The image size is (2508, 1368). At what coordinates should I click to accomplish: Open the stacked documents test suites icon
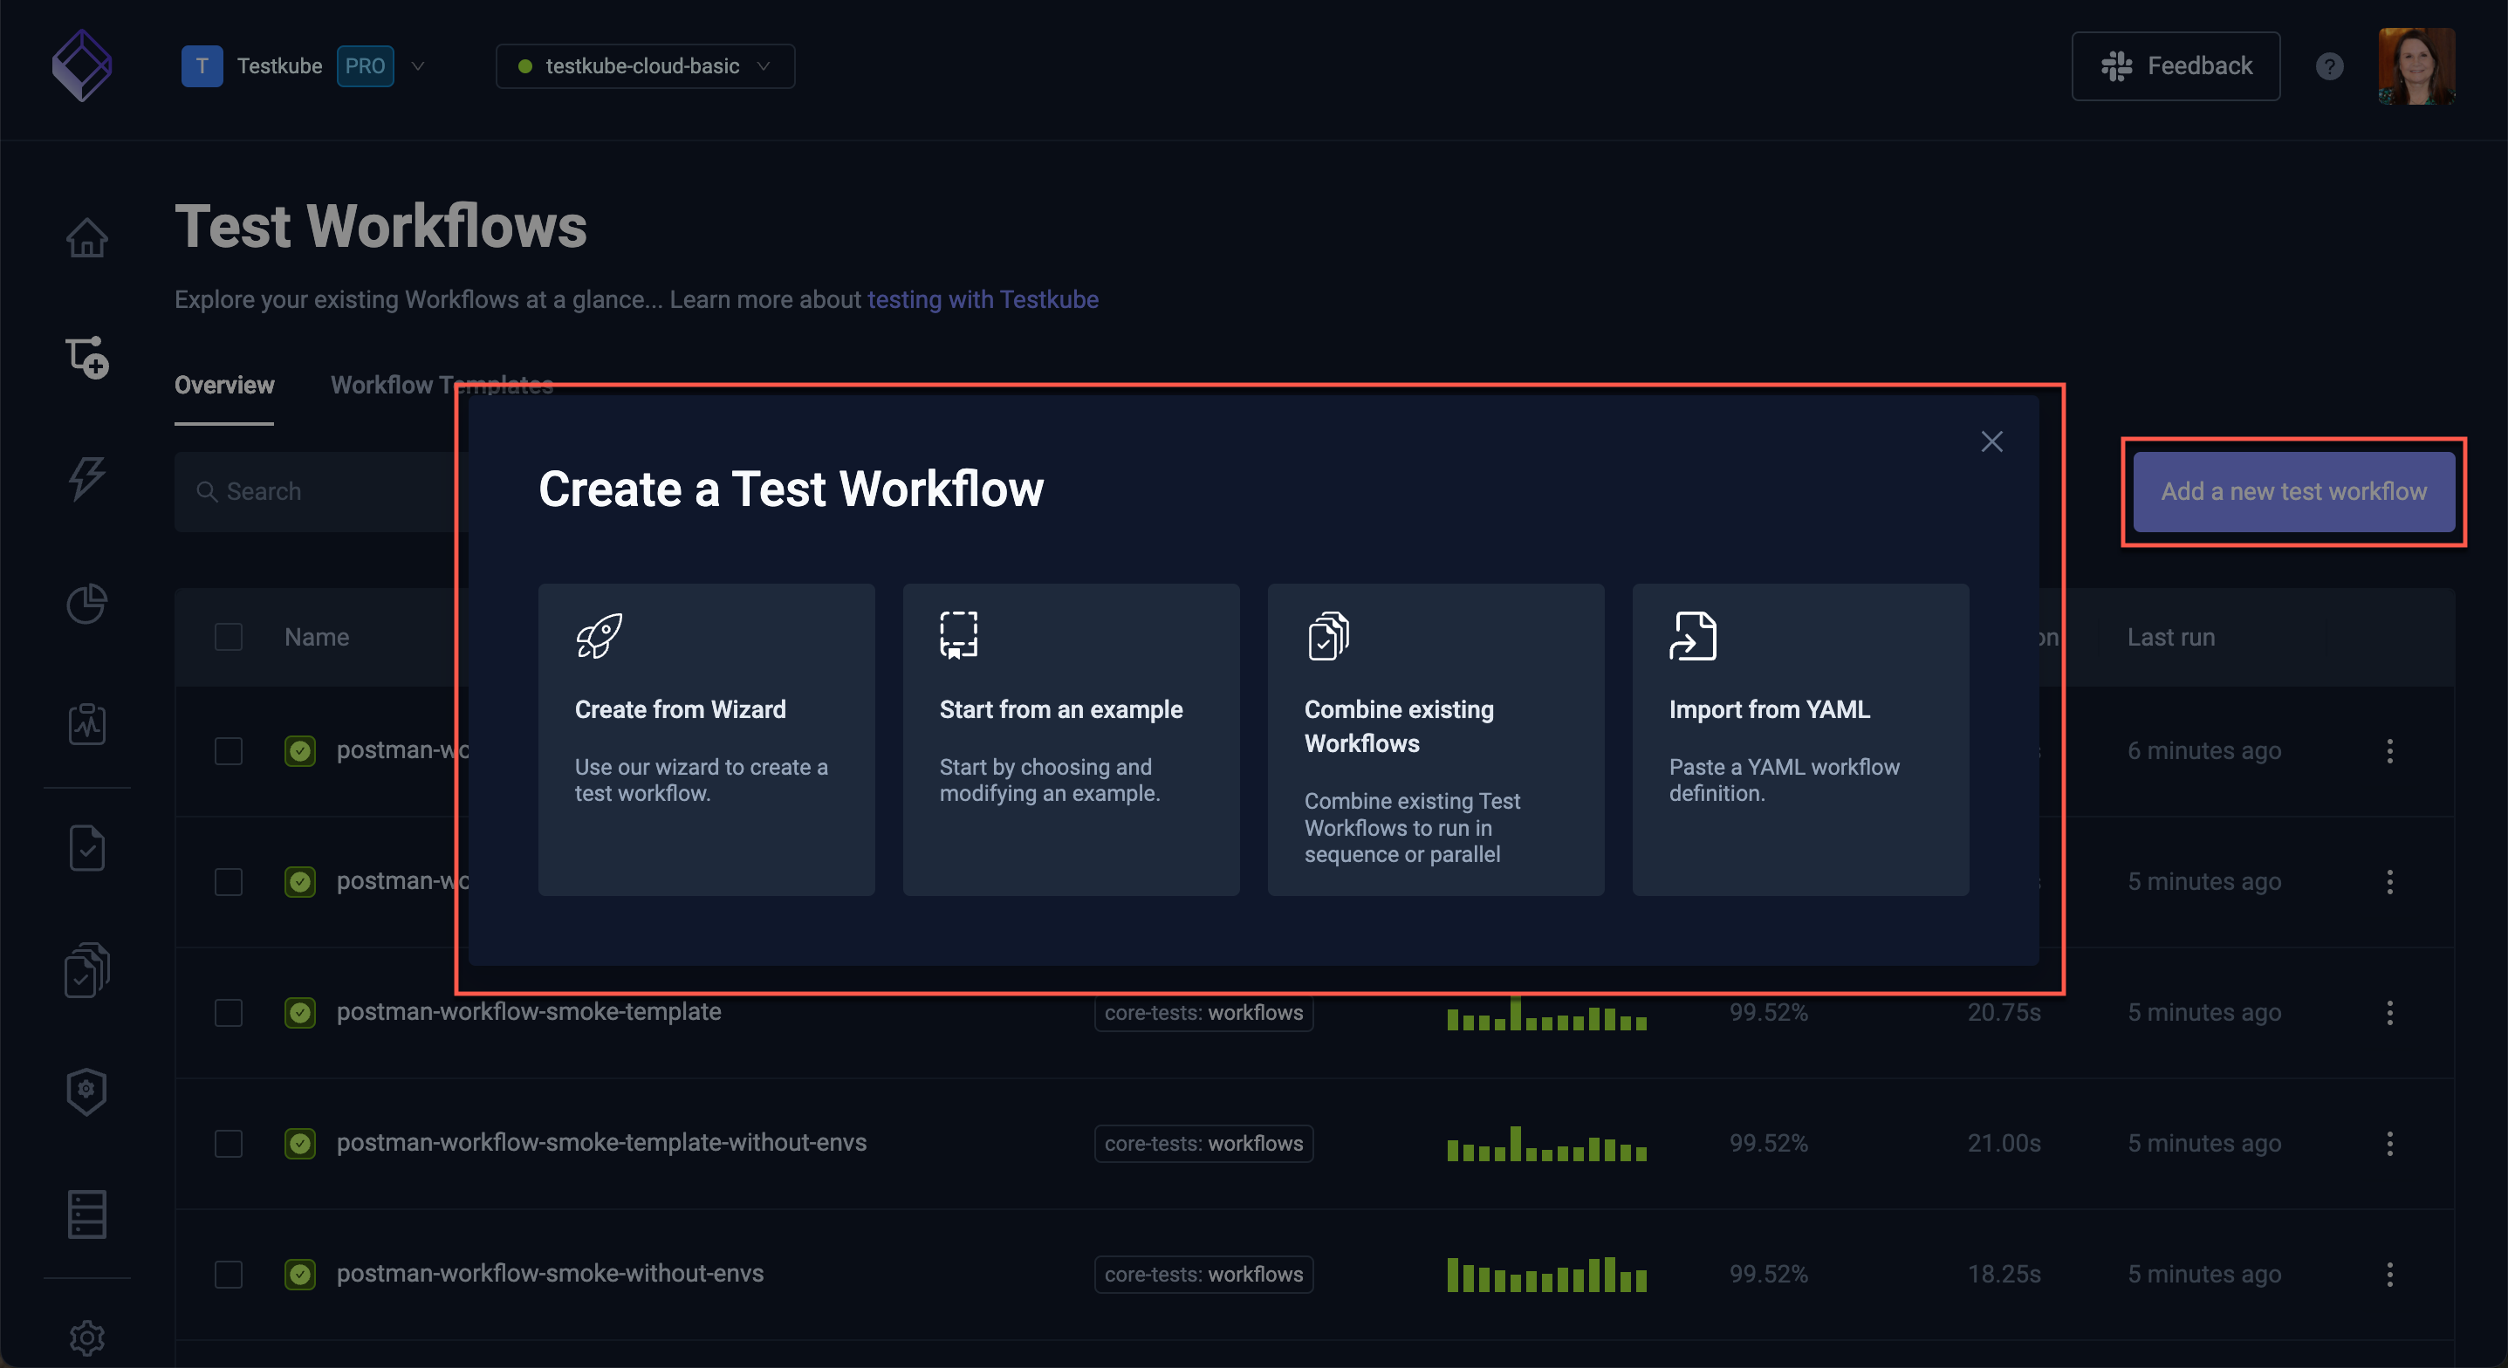[86, 968]
